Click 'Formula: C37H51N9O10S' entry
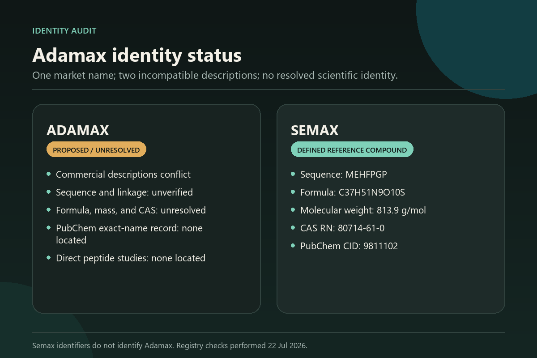The height and width of the screenshot is (358, 537). 353,192
